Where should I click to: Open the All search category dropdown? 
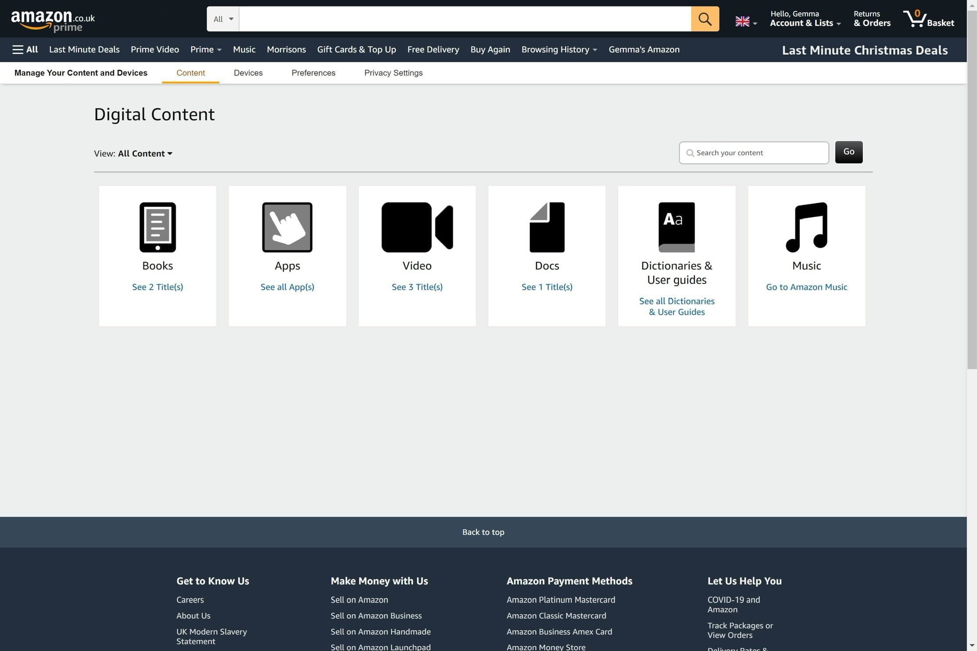click(222, 19)
